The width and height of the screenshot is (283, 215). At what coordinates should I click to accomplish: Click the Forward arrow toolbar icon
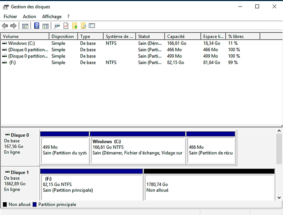pos(13,26)
